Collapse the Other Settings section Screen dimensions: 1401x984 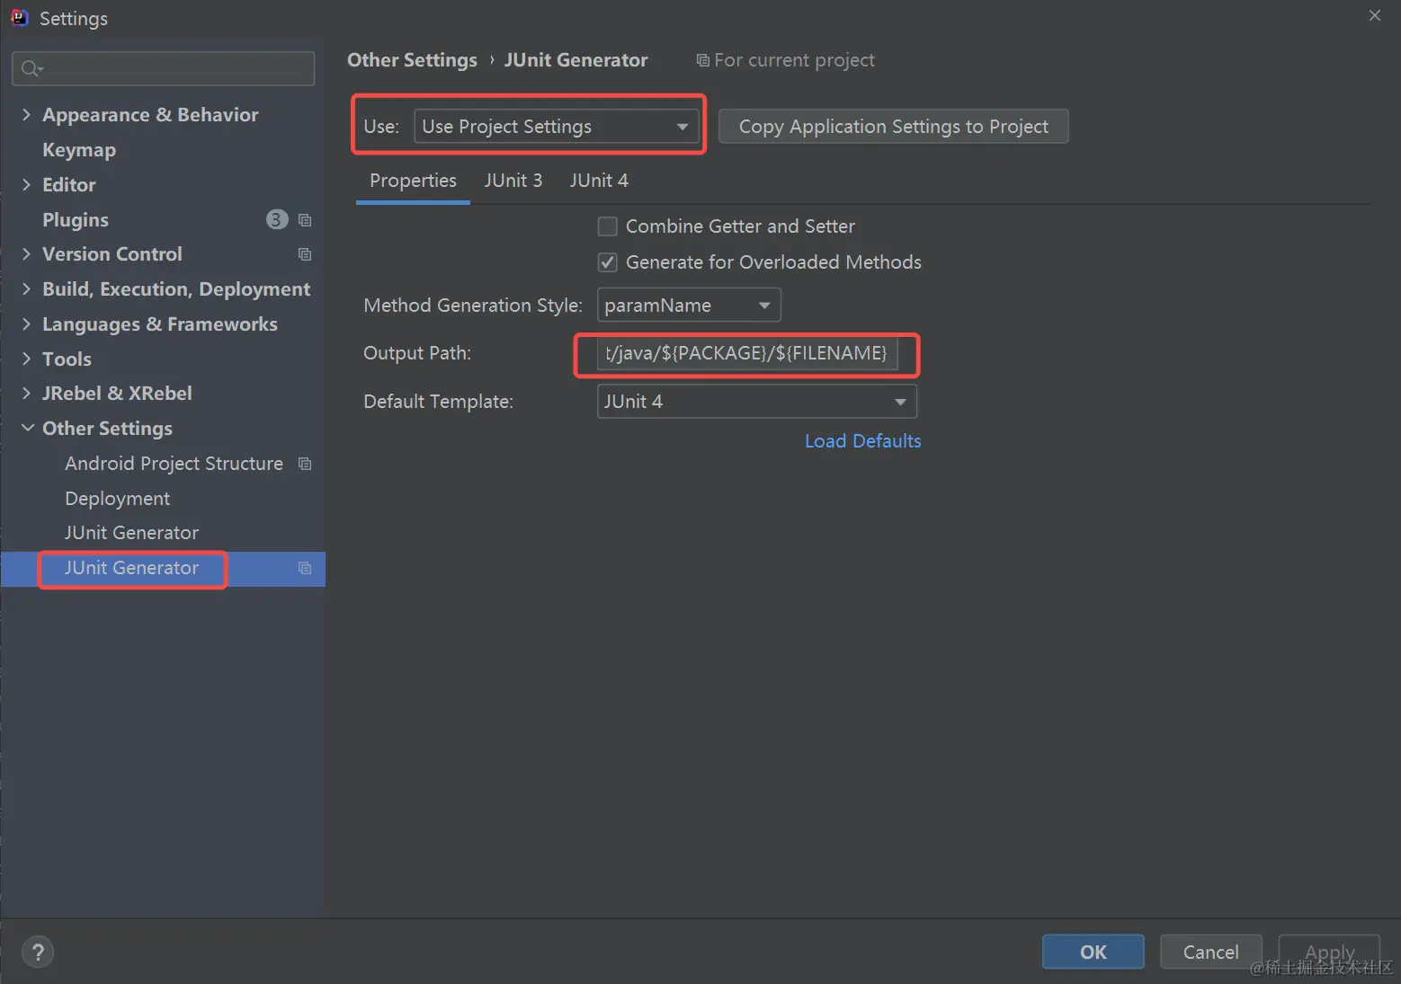click(28, 429)
